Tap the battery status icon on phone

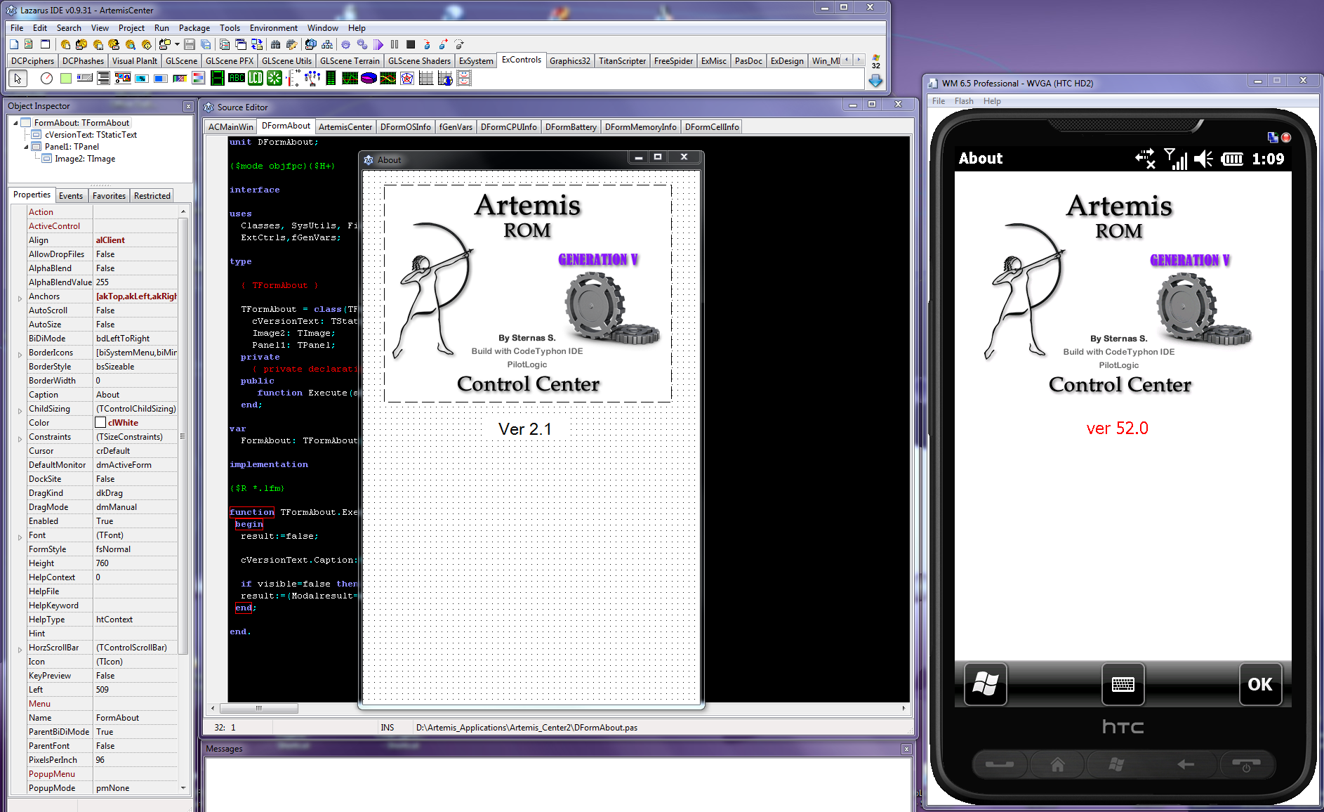tap(1232, 159)
